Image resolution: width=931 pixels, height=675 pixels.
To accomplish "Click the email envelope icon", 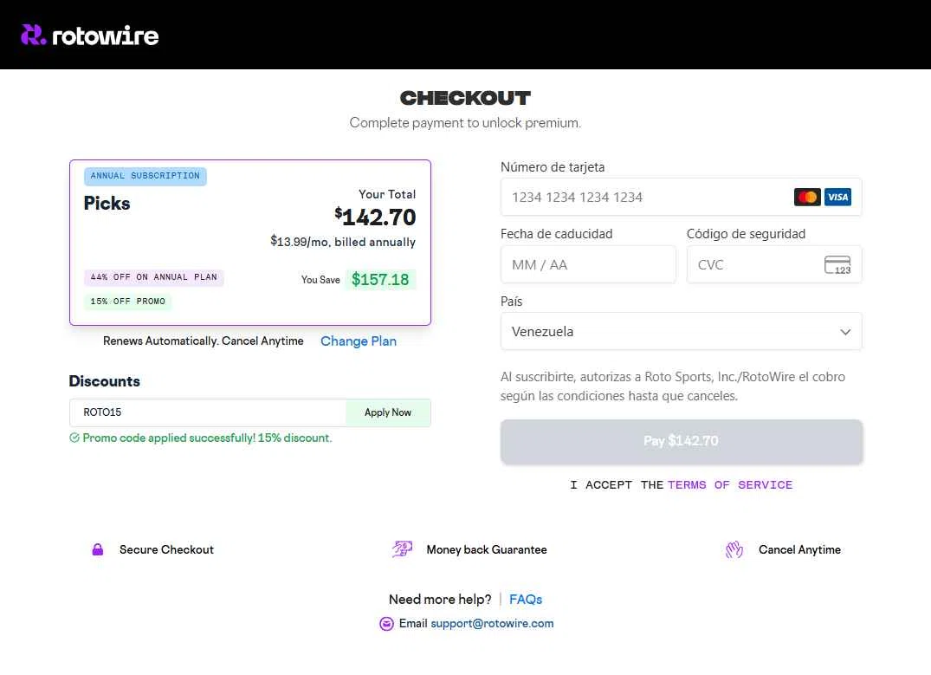I will click(386, 623).
